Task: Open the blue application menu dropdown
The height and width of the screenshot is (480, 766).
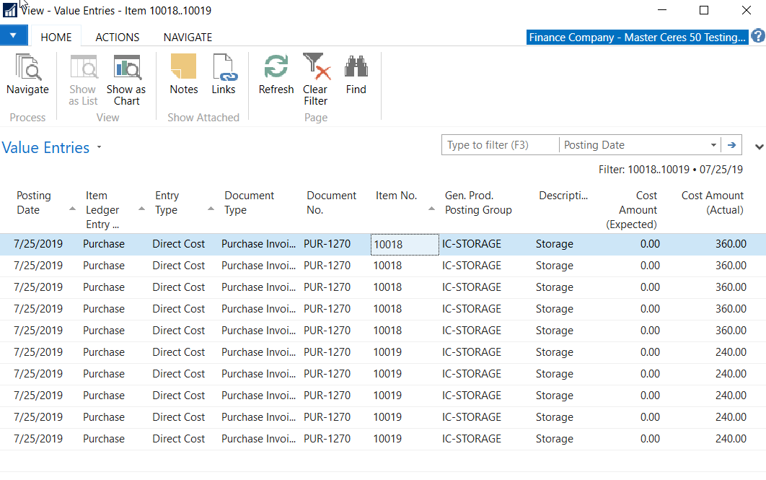Action: 14,36
